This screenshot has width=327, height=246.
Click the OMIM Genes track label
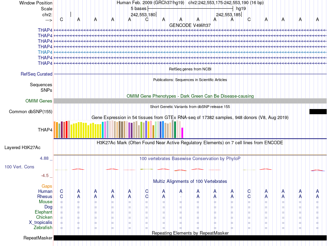[x=39, y=101]
